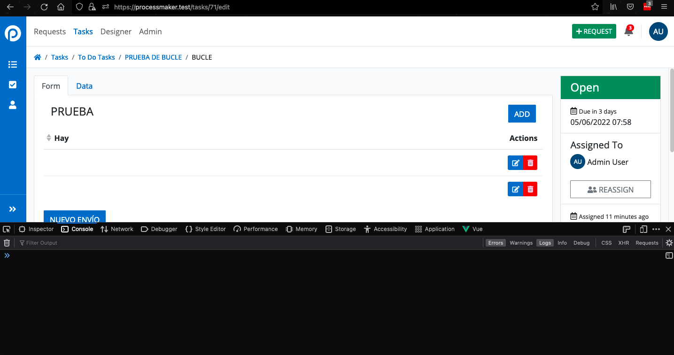Toggle sorting on the Hay column

pyautogui.click(x=49, y=138)
